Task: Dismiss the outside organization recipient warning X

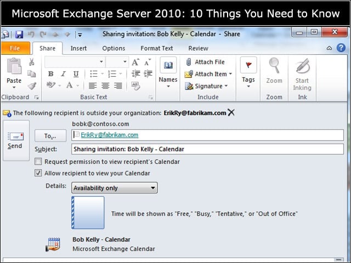Action: [x=231, y=112]
